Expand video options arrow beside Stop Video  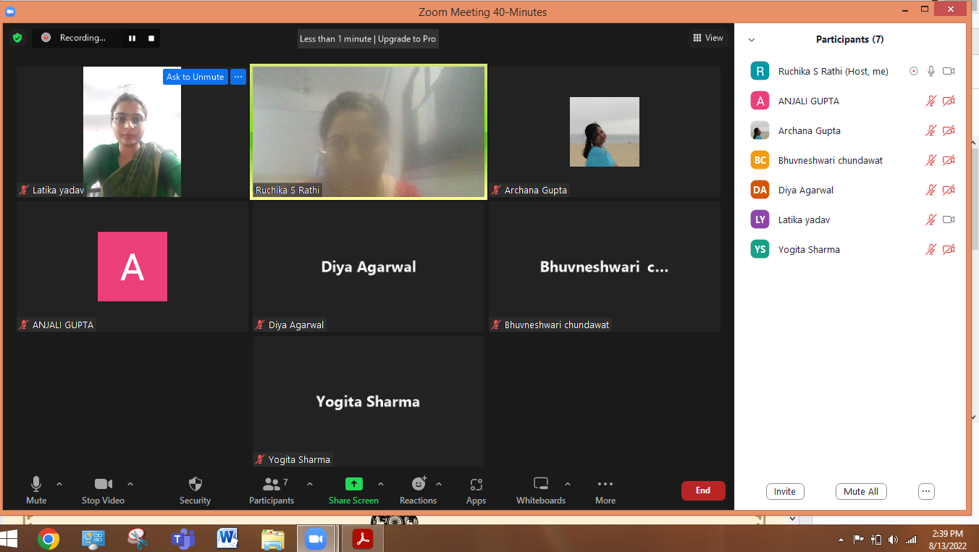(x=130, y=484)
